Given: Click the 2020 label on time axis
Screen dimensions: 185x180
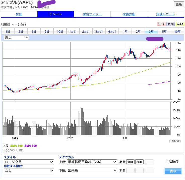Looking at the screenshot, I should (70, 138).
